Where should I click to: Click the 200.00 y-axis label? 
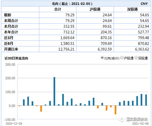pos(10,78)
